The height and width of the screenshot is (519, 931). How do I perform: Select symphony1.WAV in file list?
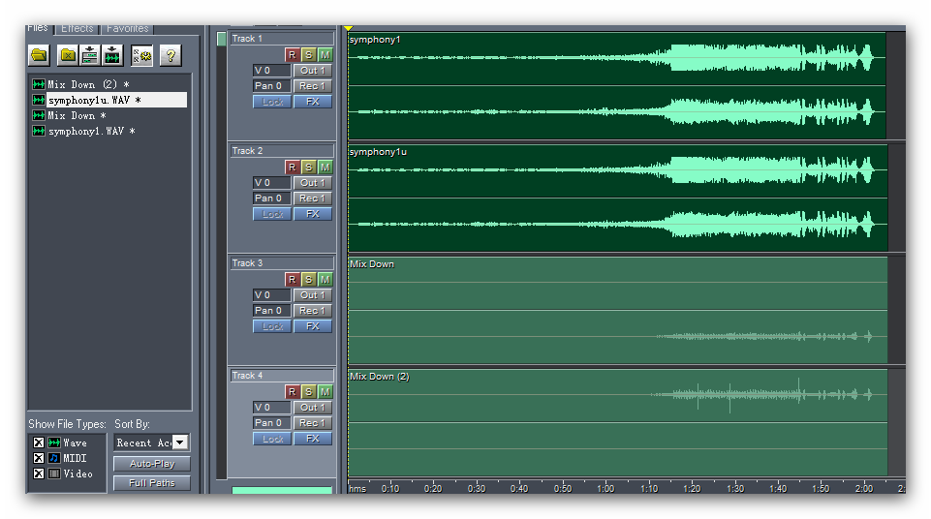[91, 131]
